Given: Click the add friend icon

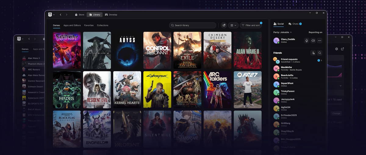Looking at the screenshot, I should pos(313,53).
